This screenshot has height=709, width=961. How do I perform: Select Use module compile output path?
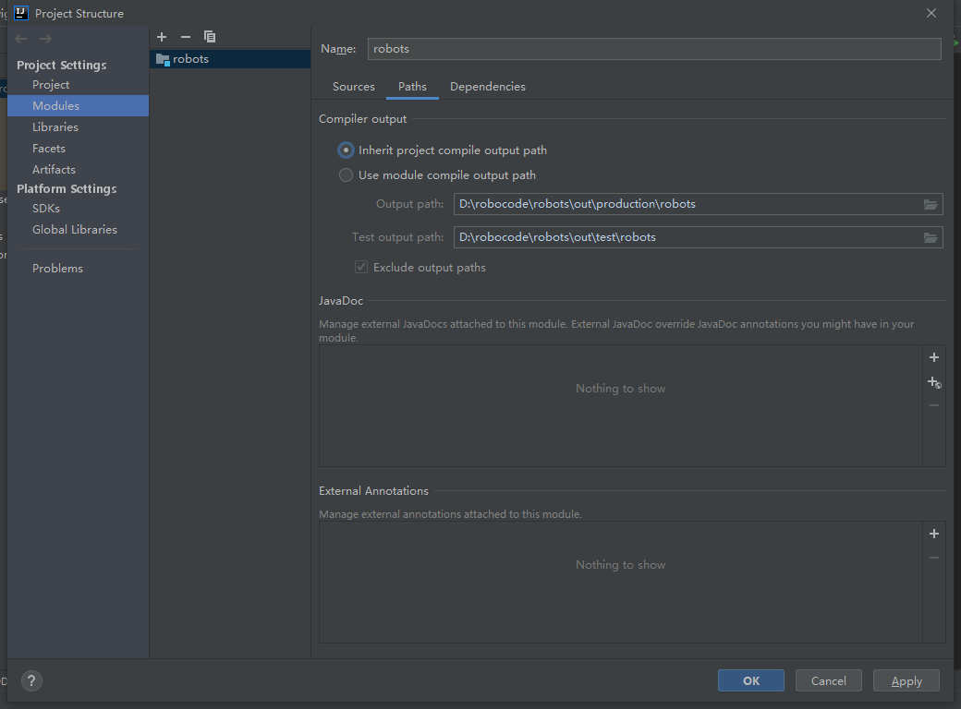pyautogui.click(x=437, y=175)
